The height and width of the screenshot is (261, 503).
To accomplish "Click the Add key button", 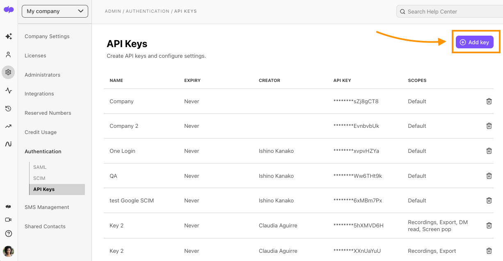I will [x=475, y=42].
